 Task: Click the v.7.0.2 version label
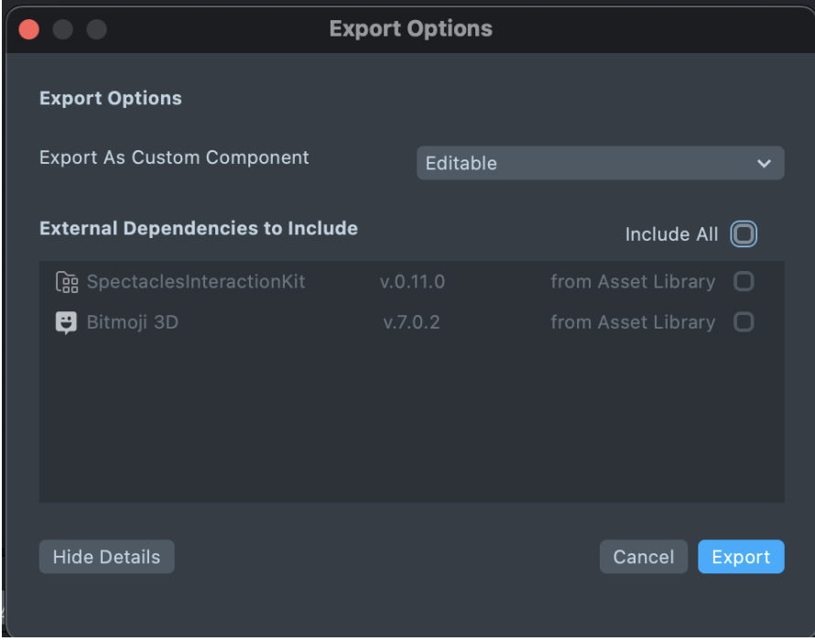pyautogui.click(x=411, y=322)
